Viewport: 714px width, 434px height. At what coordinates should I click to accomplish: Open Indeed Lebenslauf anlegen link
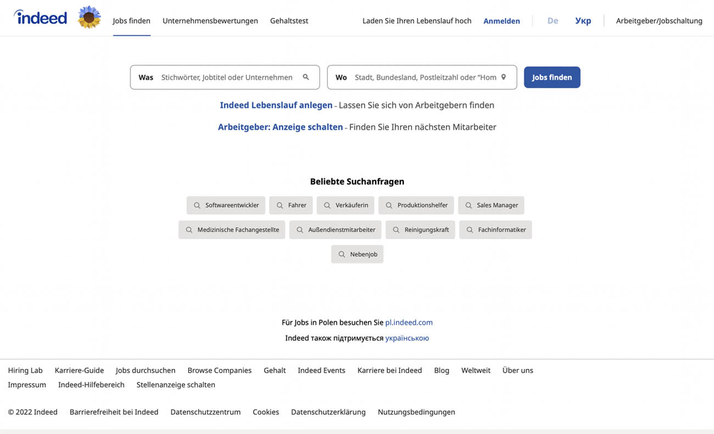point(276,105)
